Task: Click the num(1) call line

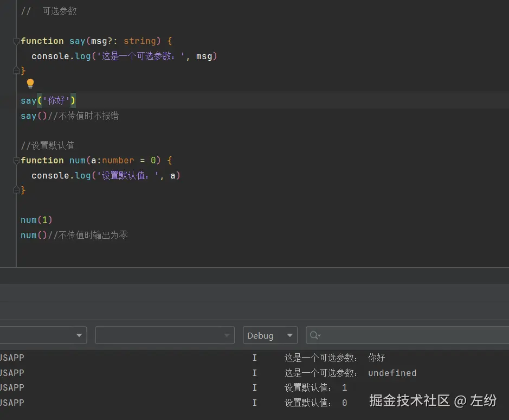Action: (36, 220)
